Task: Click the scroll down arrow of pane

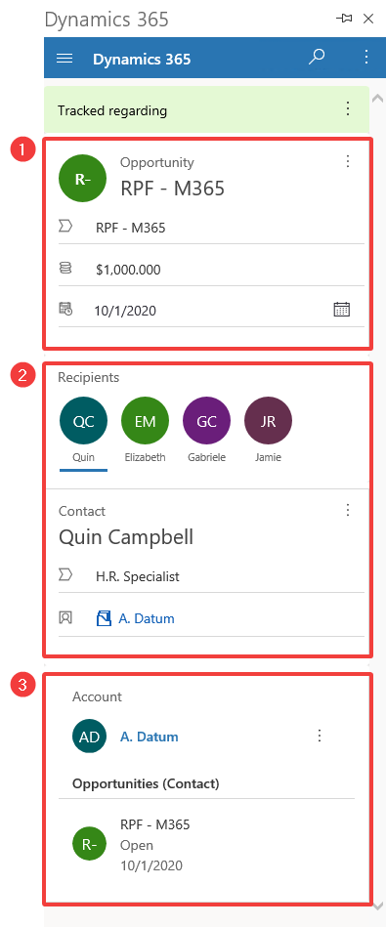Action: pyautogui.click(x=377, y=906)
